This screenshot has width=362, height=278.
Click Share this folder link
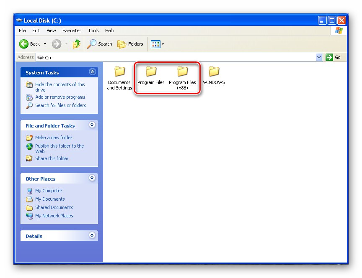point(52,158)
